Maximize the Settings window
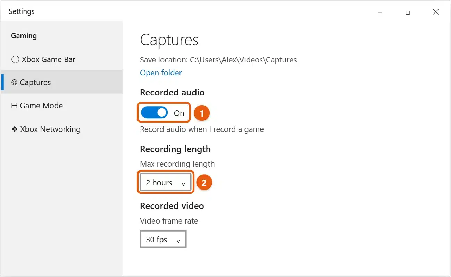The width and height of the screenshot is (451, 277). click(x=408, y=12)
